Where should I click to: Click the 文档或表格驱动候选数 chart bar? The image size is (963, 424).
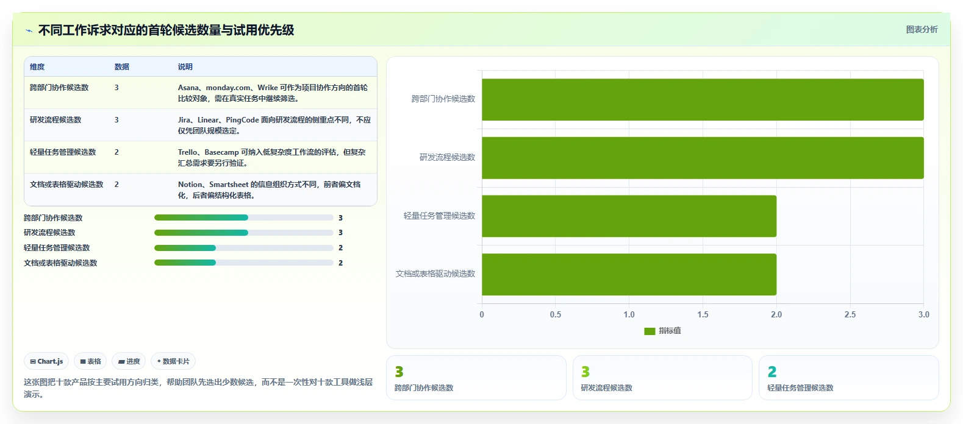pyautogui.click(x=629, y=274)
